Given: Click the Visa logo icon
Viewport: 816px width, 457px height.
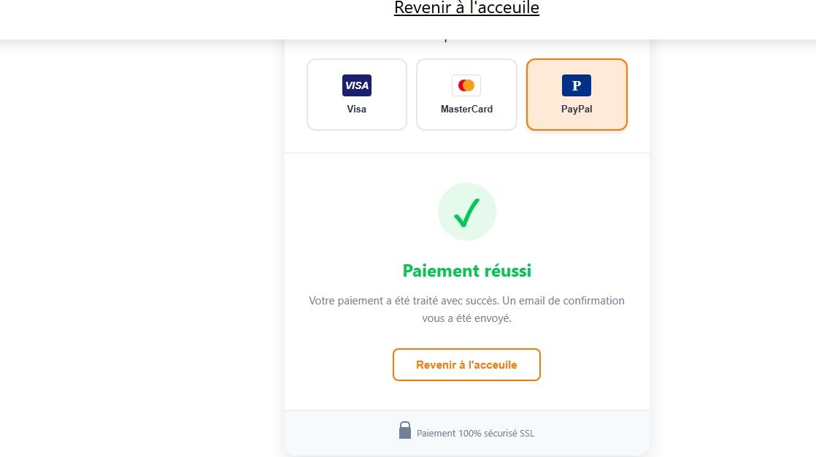Looking at the screenshot, I should [x=357, y=85].
